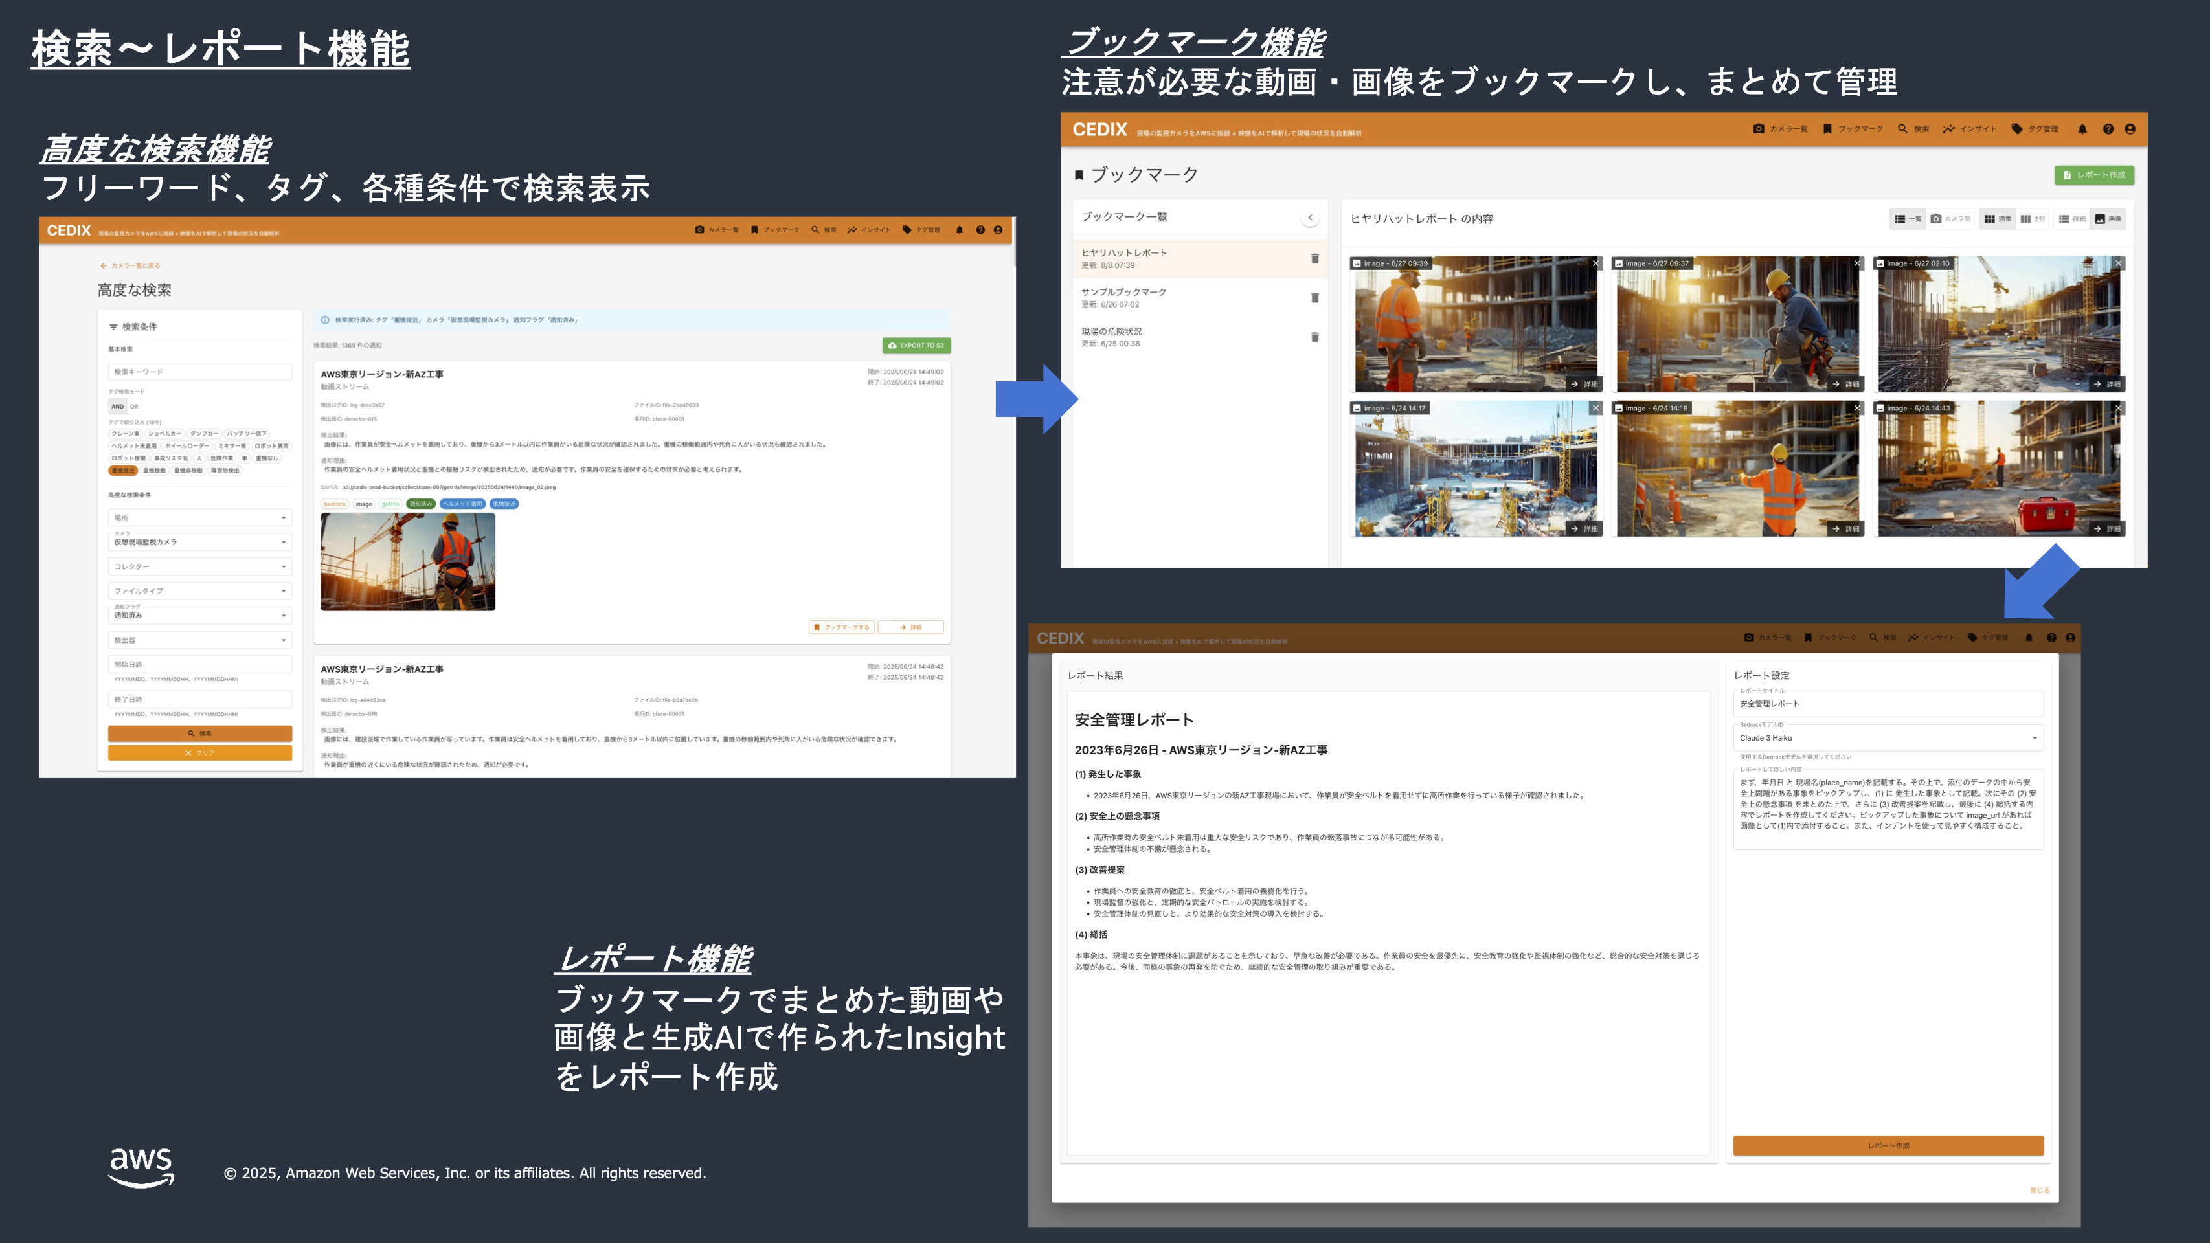Click the 検索キーワード input field
Image resolution: width=2210 pixels, height=1243 pixels.
point(200,372)
